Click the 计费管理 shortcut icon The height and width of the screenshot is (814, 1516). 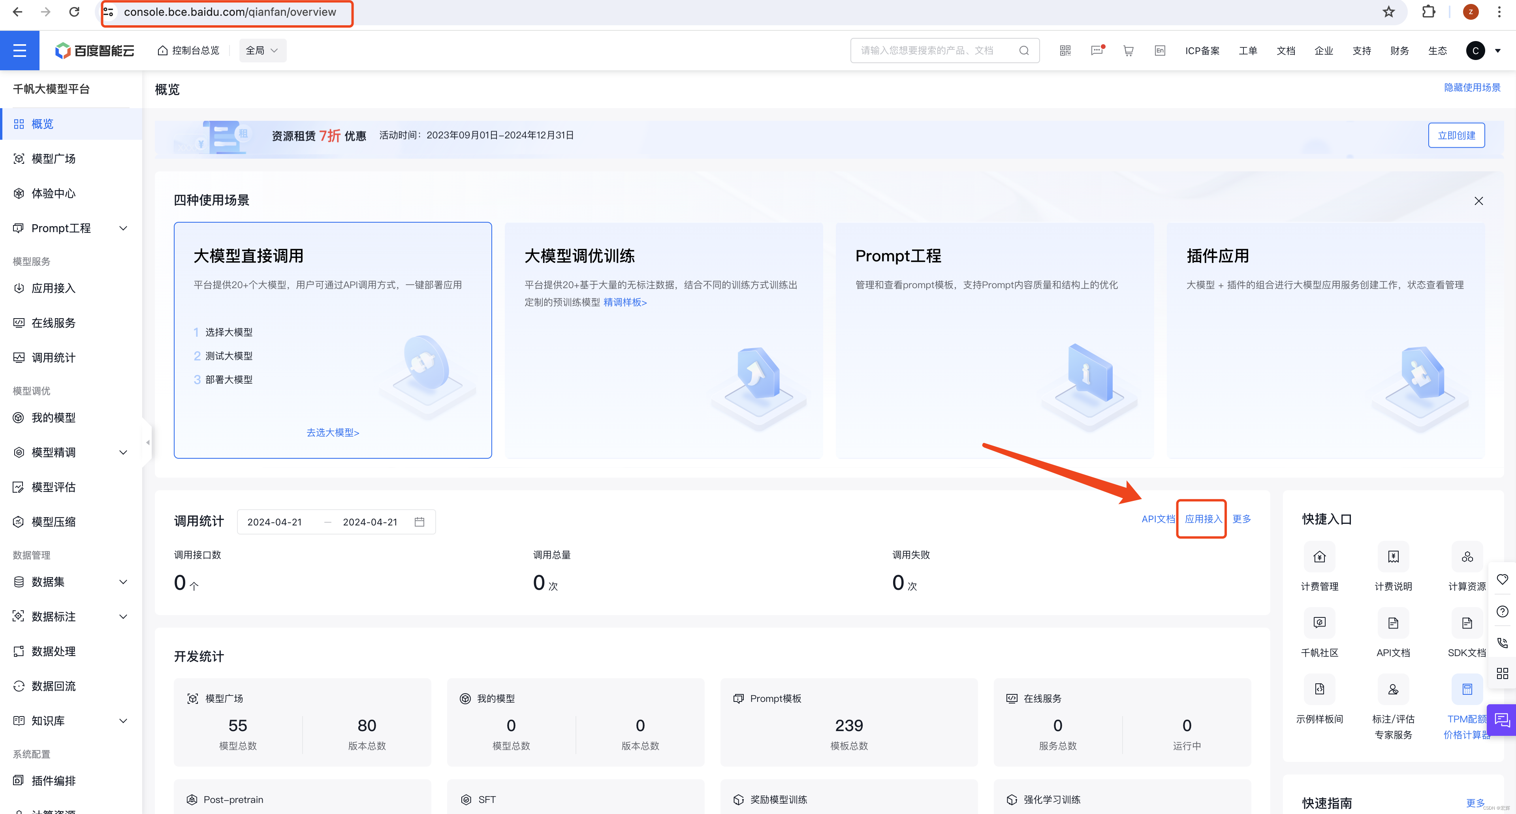[x=1319, y=557]
